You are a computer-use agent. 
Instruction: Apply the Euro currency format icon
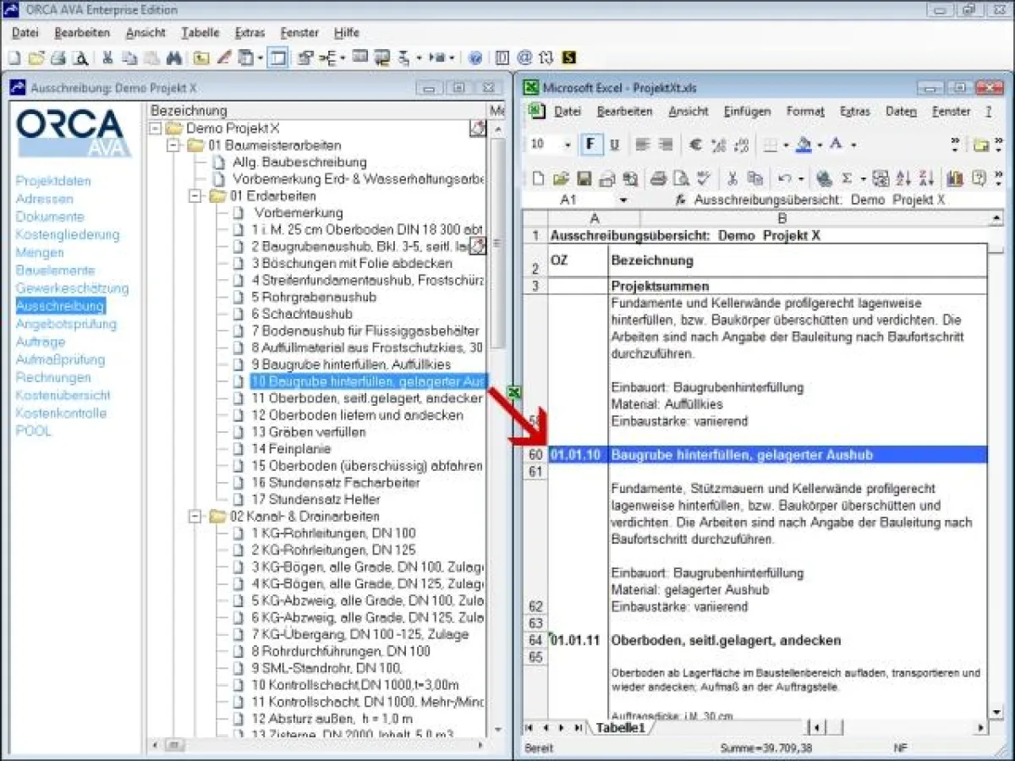tap(695, 144)
